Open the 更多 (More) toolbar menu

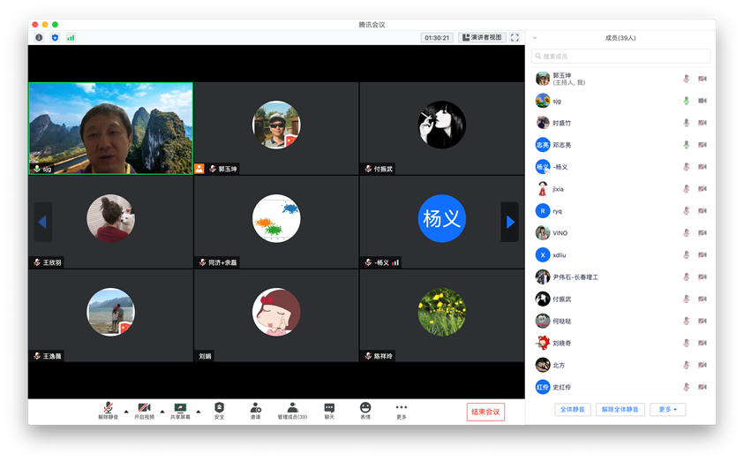(402, 409)
